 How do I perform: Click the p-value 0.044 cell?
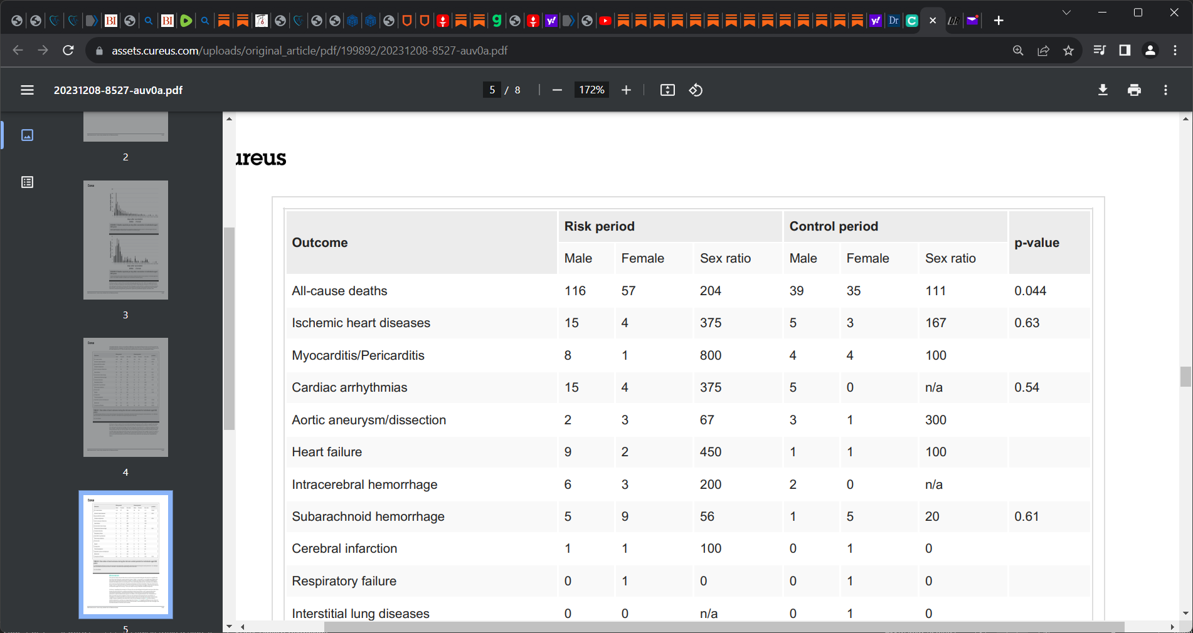pyautogui.click(x=1030, y=291)
